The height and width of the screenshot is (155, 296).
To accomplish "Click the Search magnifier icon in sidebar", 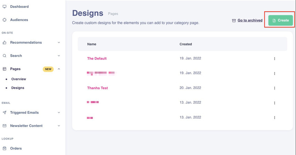I will point(4,56).
